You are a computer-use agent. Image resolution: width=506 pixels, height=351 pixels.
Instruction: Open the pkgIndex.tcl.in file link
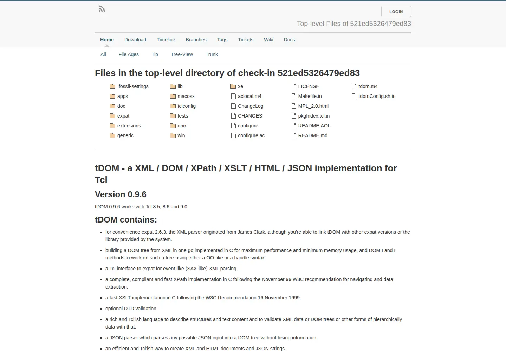pyautogui.click(x=314, y=116)
